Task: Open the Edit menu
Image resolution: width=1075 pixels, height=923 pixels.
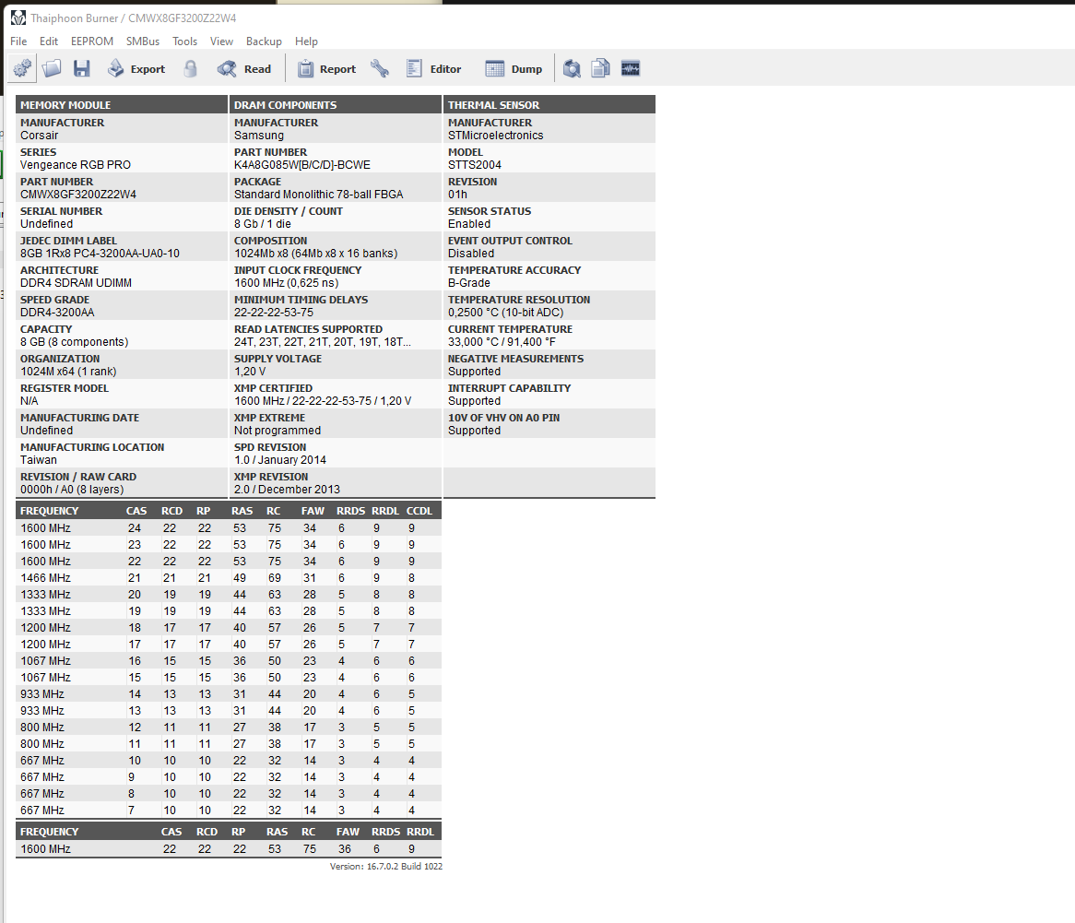Action: pyautogui.click(x=49, y=41)
